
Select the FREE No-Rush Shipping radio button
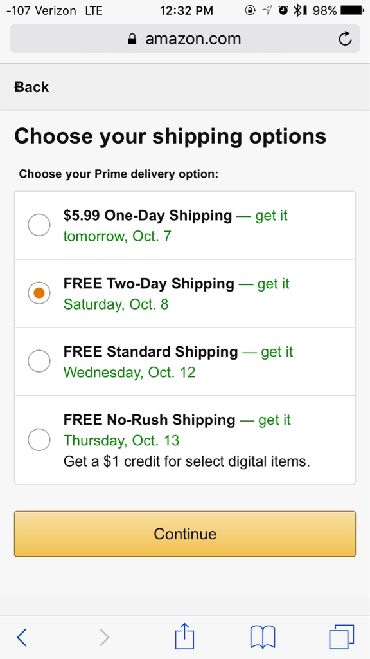point(39,440)
